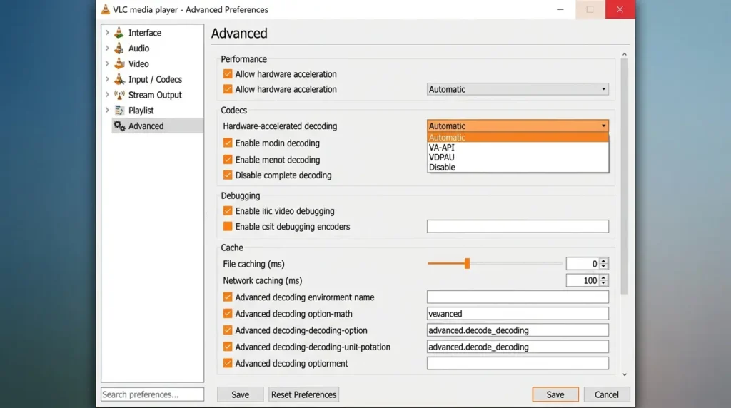Click the Interface cone icon
Screen dimensions: 731x408
(119, 33)
